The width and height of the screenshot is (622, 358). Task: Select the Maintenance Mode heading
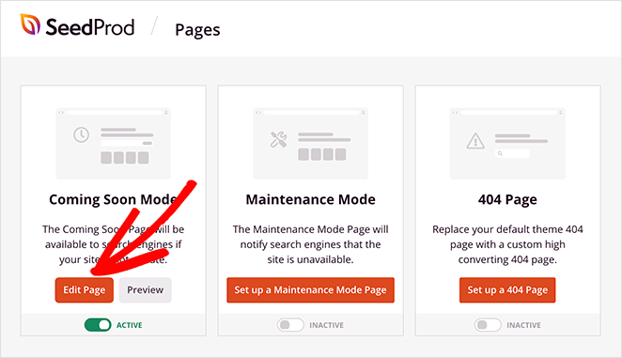[x=310, y=199]
